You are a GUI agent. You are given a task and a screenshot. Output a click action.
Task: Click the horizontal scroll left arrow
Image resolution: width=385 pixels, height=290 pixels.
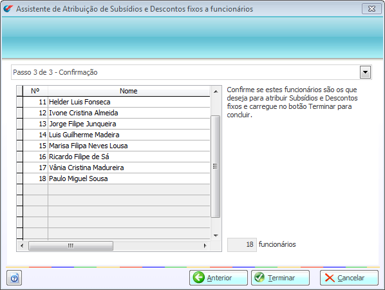tap(22, 246)
